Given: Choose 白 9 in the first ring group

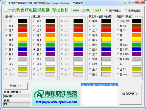Looking at the screenshot, I should [x=9, y=64].
